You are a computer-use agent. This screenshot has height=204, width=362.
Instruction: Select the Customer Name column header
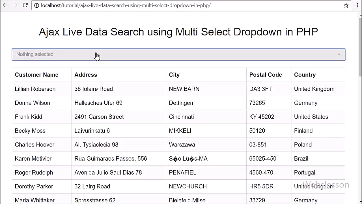(36, 75)
